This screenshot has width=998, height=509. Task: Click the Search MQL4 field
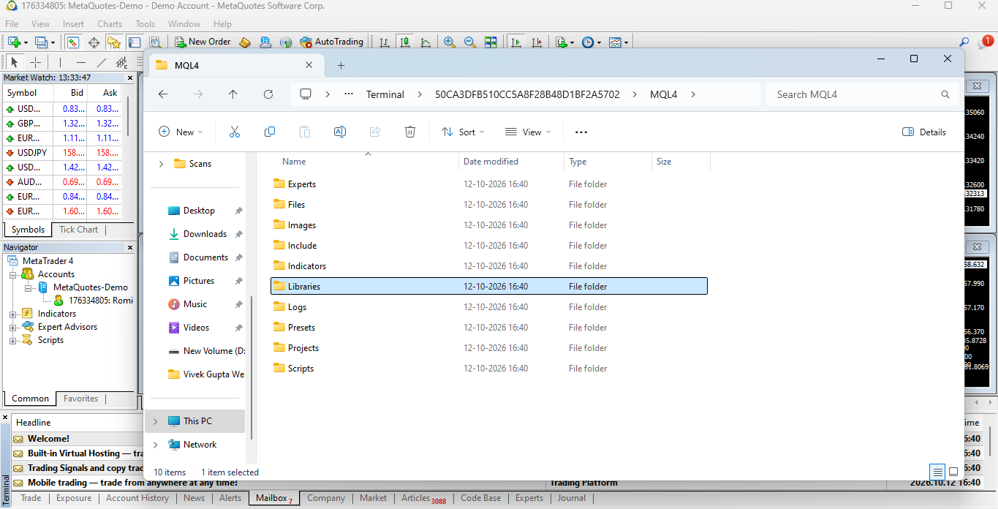click(x=862, y=94)
